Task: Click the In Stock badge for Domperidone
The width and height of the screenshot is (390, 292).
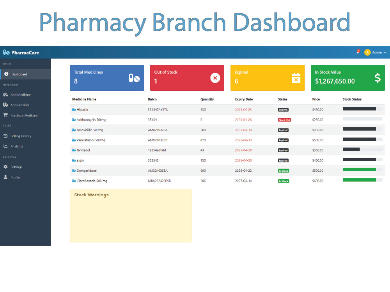Action: point(284,171)
